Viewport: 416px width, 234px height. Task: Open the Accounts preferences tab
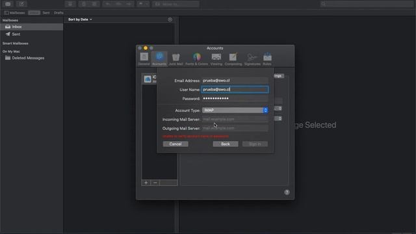(x=159, y=59)
